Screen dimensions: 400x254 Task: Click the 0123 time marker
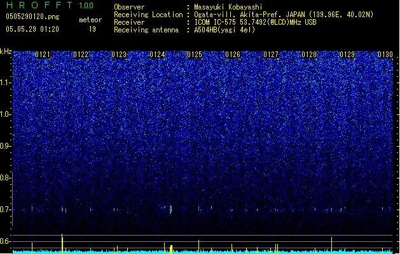point(119,55)
